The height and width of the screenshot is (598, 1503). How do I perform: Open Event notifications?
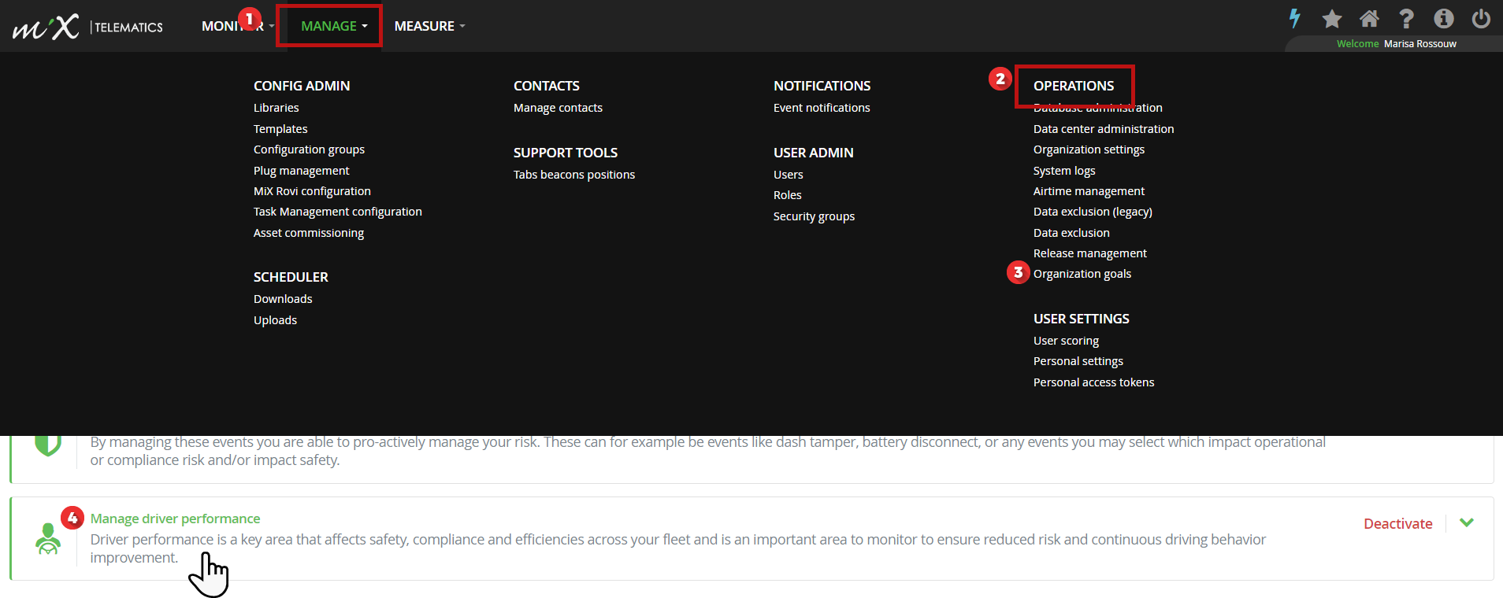coord(822,108)
